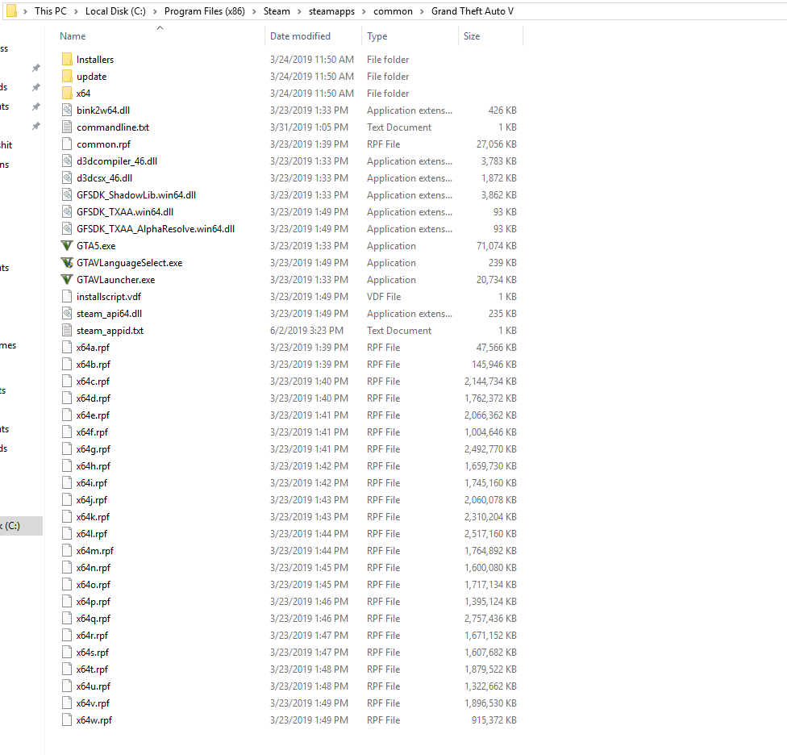Select file name x64u.rpf
This screenshot has width=787, height=755.
click(x=94, y=686)
